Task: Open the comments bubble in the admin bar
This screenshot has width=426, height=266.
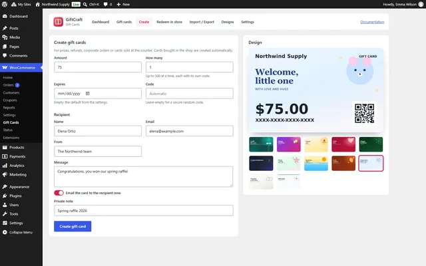Action: click(x=108, y=5)
